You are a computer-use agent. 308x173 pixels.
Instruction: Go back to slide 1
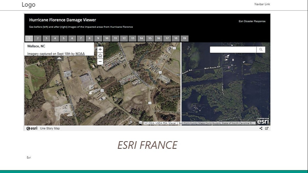pos(29,38)
